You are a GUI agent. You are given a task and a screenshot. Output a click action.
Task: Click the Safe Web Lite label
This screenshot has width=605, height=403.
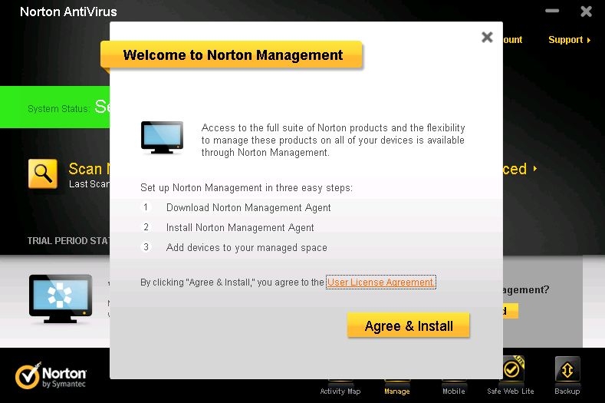coord(511,391)
